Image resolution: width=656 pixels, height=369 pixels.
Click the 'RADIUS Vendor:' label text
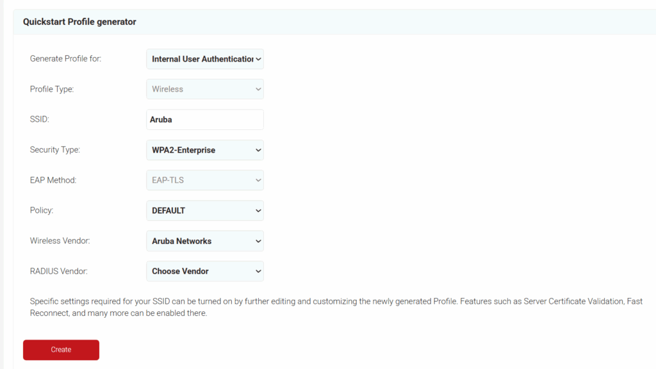[58, 271]
